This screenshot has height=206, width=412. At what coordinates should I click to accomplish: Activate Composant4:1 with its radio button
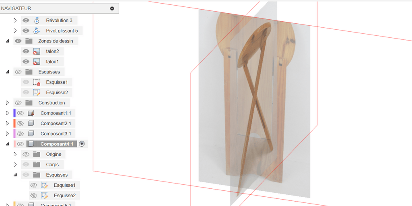(x=82, y=144)
